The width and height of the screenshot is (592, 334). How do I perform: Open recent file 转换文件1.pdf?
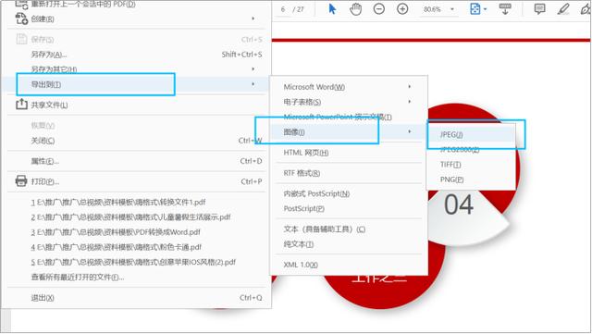[118, 202]
